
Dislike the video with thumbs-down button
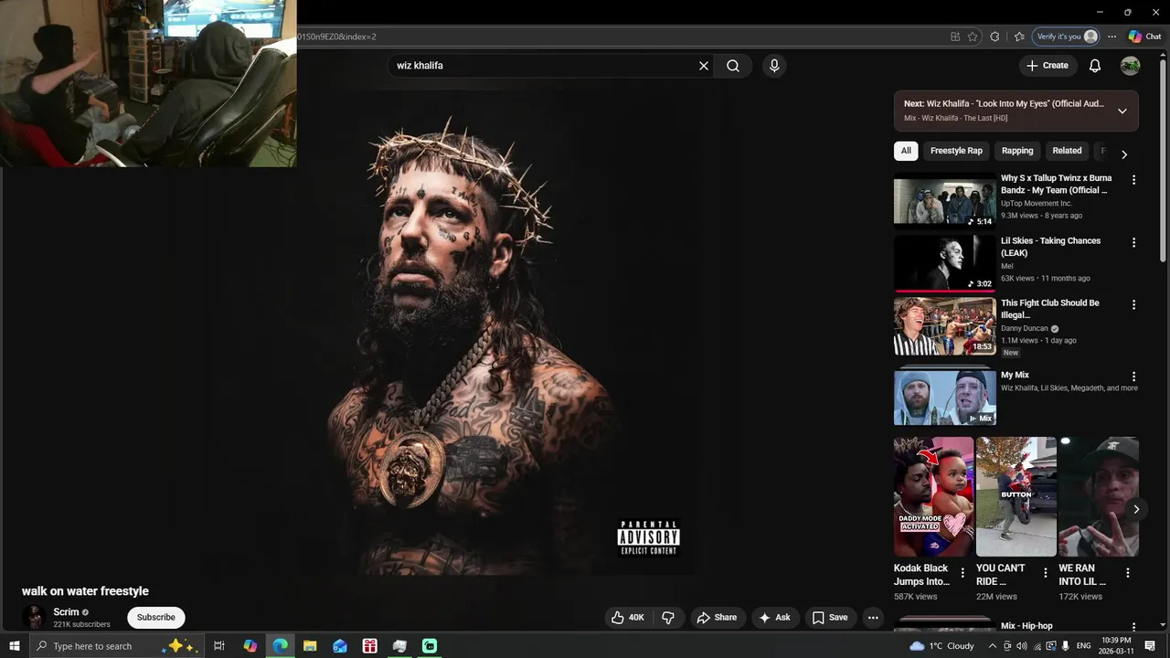click(x=668, y=618)
